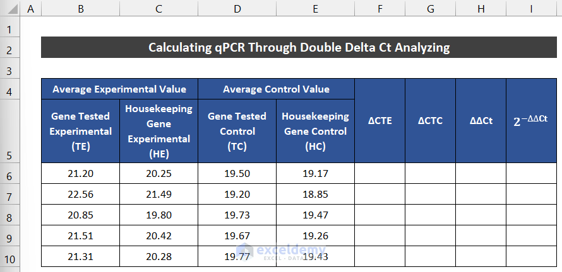Select empty ΔΔCt cell in row 8
Image resolution: width=562 pixels, height=272 pixels.
point(481,215)
